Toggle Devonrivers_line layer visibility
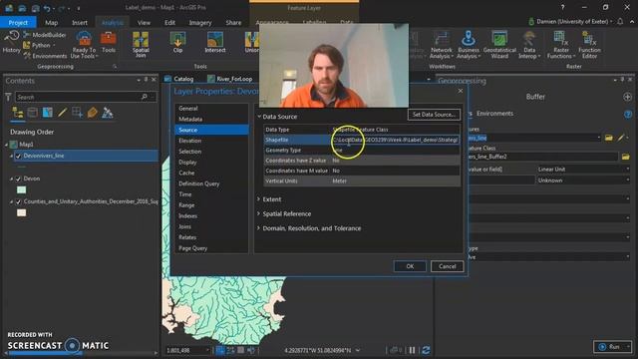This screenshot has height=359, width=638. pyautogui.click(x=18, y=156)
